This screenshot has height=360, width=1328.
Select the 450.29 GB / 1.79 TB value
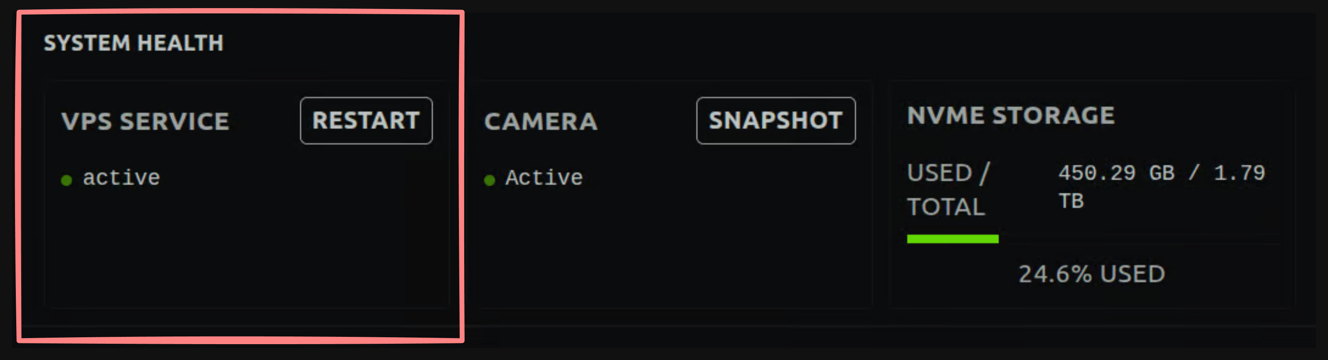1161,187
